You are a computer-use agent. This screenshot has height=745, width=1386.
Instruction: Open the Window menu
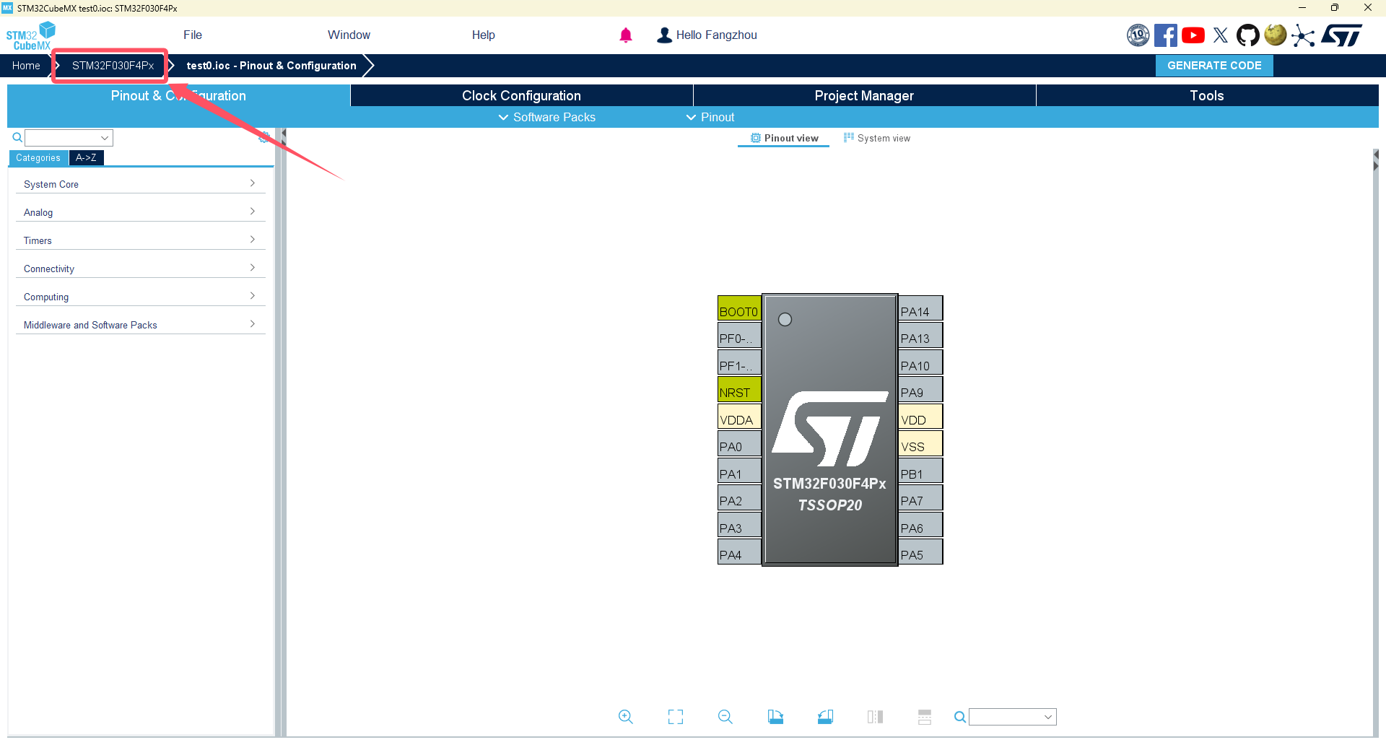(x=349, y=35)
